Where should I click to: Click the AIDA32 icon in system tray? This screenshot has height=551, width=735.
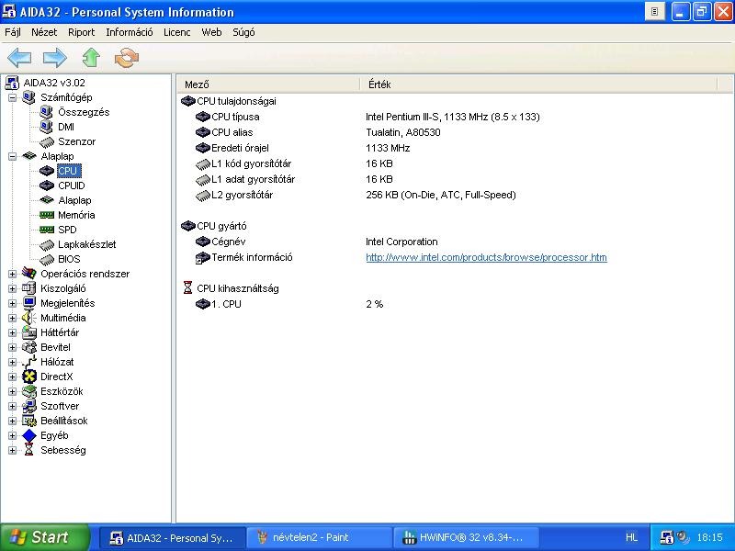[x=667, y=537]
